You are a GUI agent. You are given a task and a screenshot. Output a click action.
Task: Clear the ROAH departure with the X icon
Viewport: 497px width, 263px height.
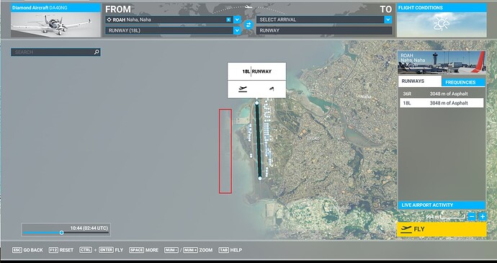click(228, 19)
